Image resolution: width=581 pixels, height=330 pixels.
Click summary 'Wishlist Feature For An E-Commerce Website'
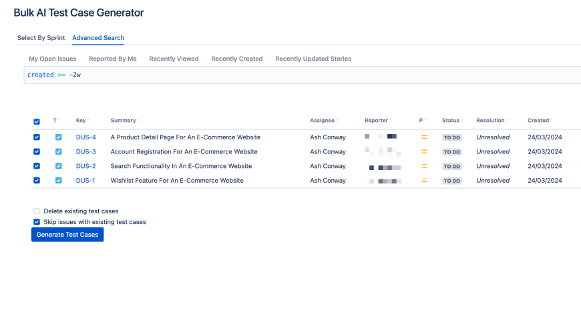[177, 181]
